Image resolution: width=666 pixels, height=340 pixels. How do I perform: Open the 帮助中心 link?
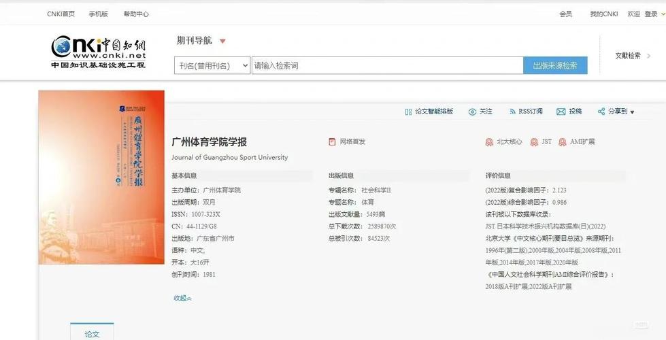(x=136, y=14)
